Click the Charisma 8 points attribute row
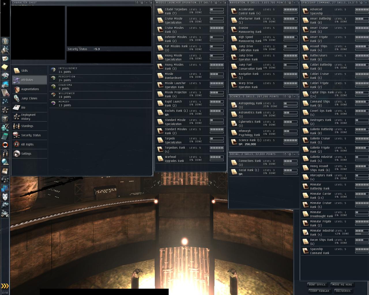369x295 pixels. [x=101, y=87]
